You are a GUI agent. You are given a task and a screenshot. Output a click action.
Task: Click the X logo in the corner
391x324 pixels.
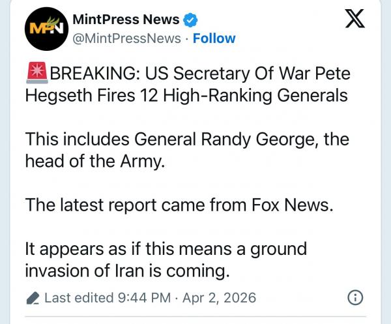tap(354, 22)
